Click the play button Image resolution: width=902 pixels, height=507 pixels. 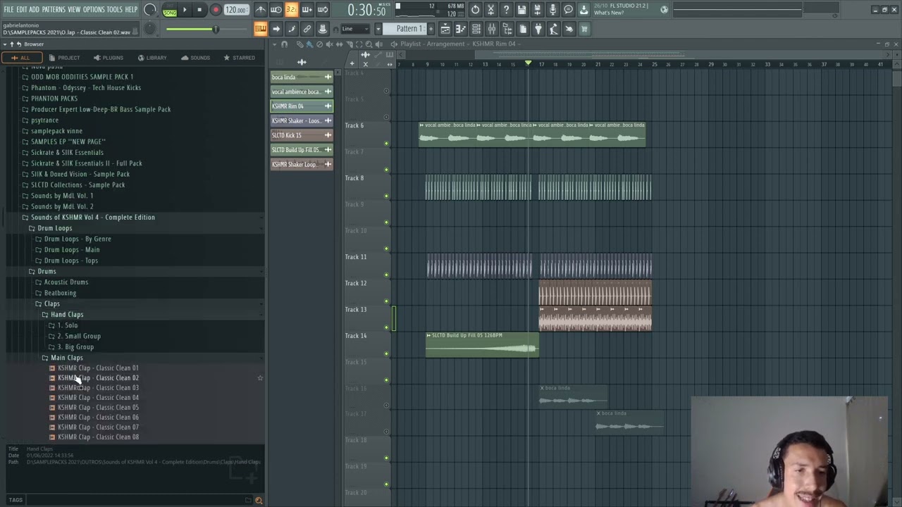[185, 10]
